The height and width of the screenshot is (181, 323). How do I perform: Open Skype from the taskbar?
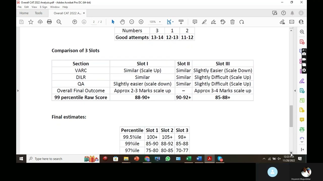(x=220, y=159)
